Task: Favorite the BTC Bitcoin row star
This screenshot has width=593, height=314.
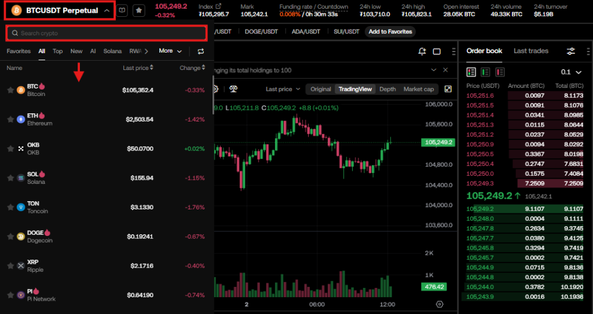Action: click(x=10, y=90)
